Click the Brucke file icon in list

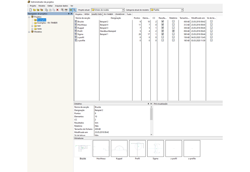[x=76, y=21]
